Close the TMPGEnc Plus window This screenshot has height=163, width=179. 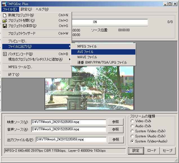click(175, 4)
